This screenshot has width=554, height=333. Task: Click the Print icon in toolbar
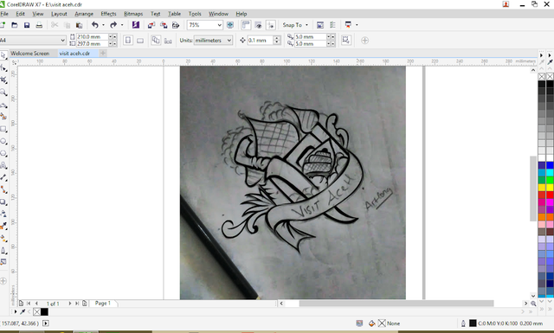click(x=39, y=25)
